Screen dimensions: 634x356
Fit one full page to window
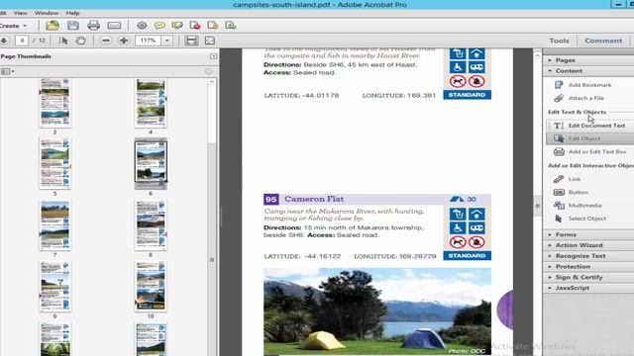tap(210, 41)
